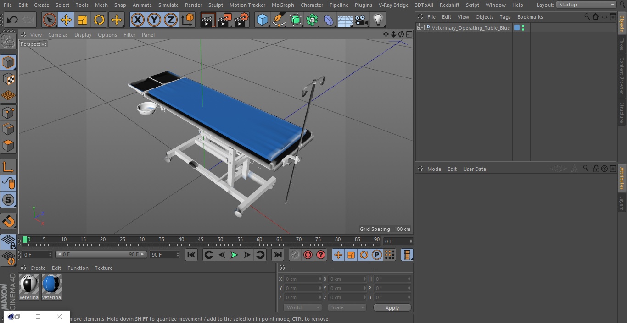Open the Layers side tab
This screenshot has height=323, width=627.
coord(622,203)
